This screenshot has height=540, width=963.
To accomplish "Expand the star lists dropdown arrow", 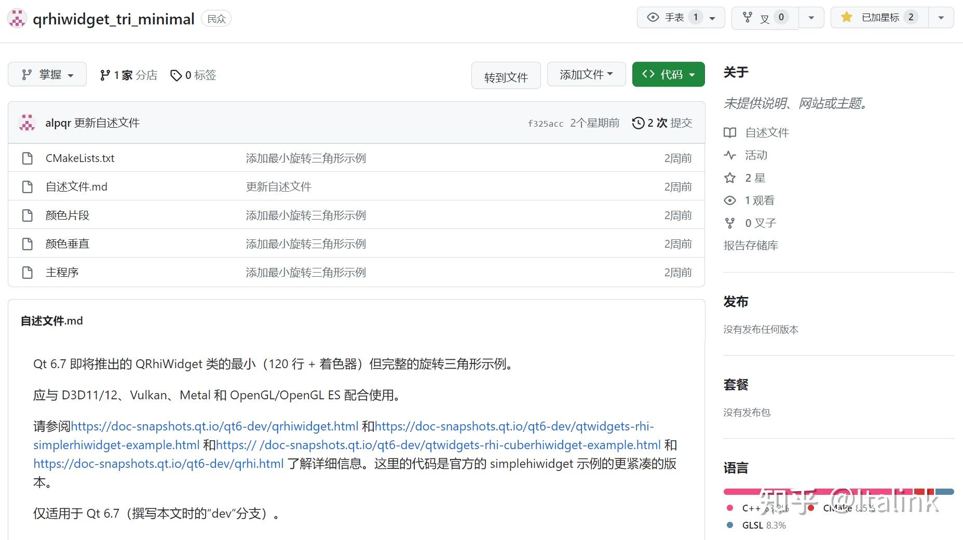I will [x=941, y=18].
